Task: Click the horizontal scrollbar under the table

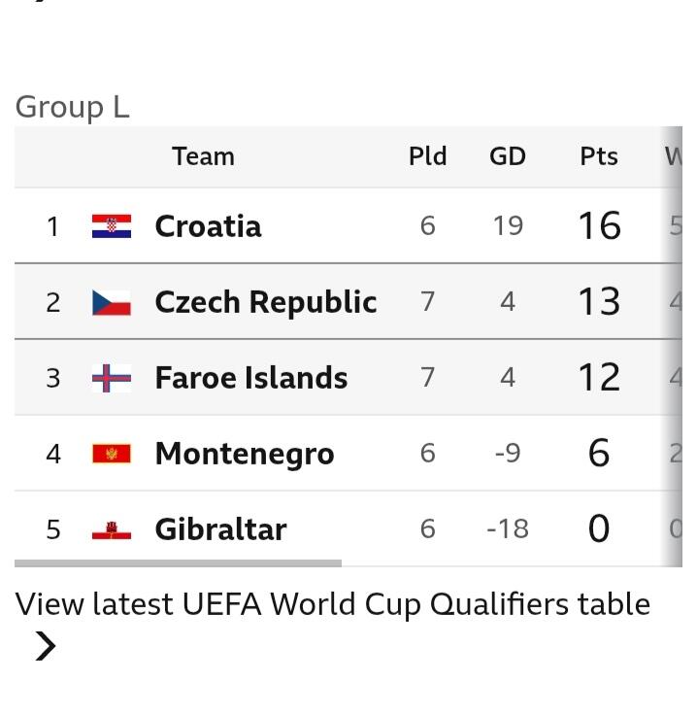Action: [x=178, y=563]
